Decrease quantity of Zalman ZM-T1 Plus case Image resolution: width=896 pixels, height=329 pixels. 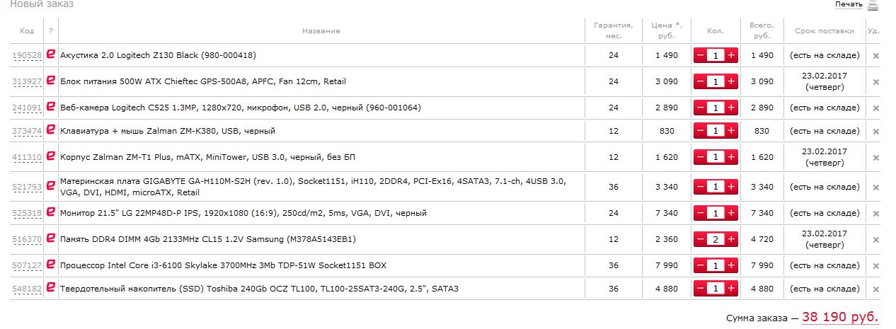(700, 157)
